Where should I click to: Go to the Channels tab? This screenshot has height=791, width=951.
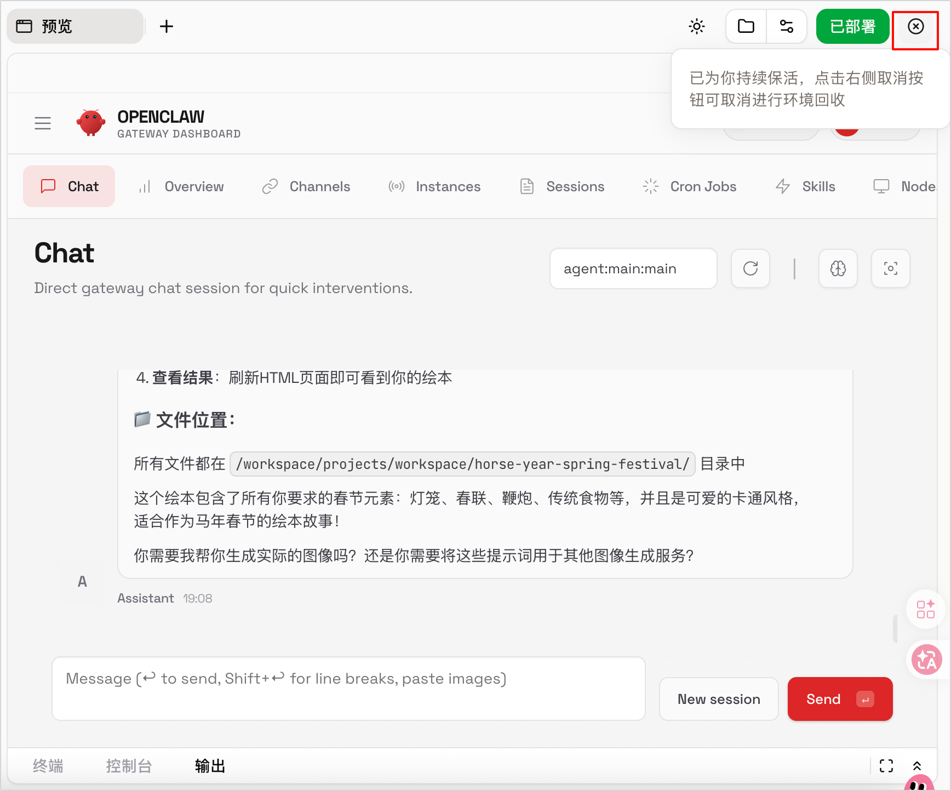click(306, 187)
